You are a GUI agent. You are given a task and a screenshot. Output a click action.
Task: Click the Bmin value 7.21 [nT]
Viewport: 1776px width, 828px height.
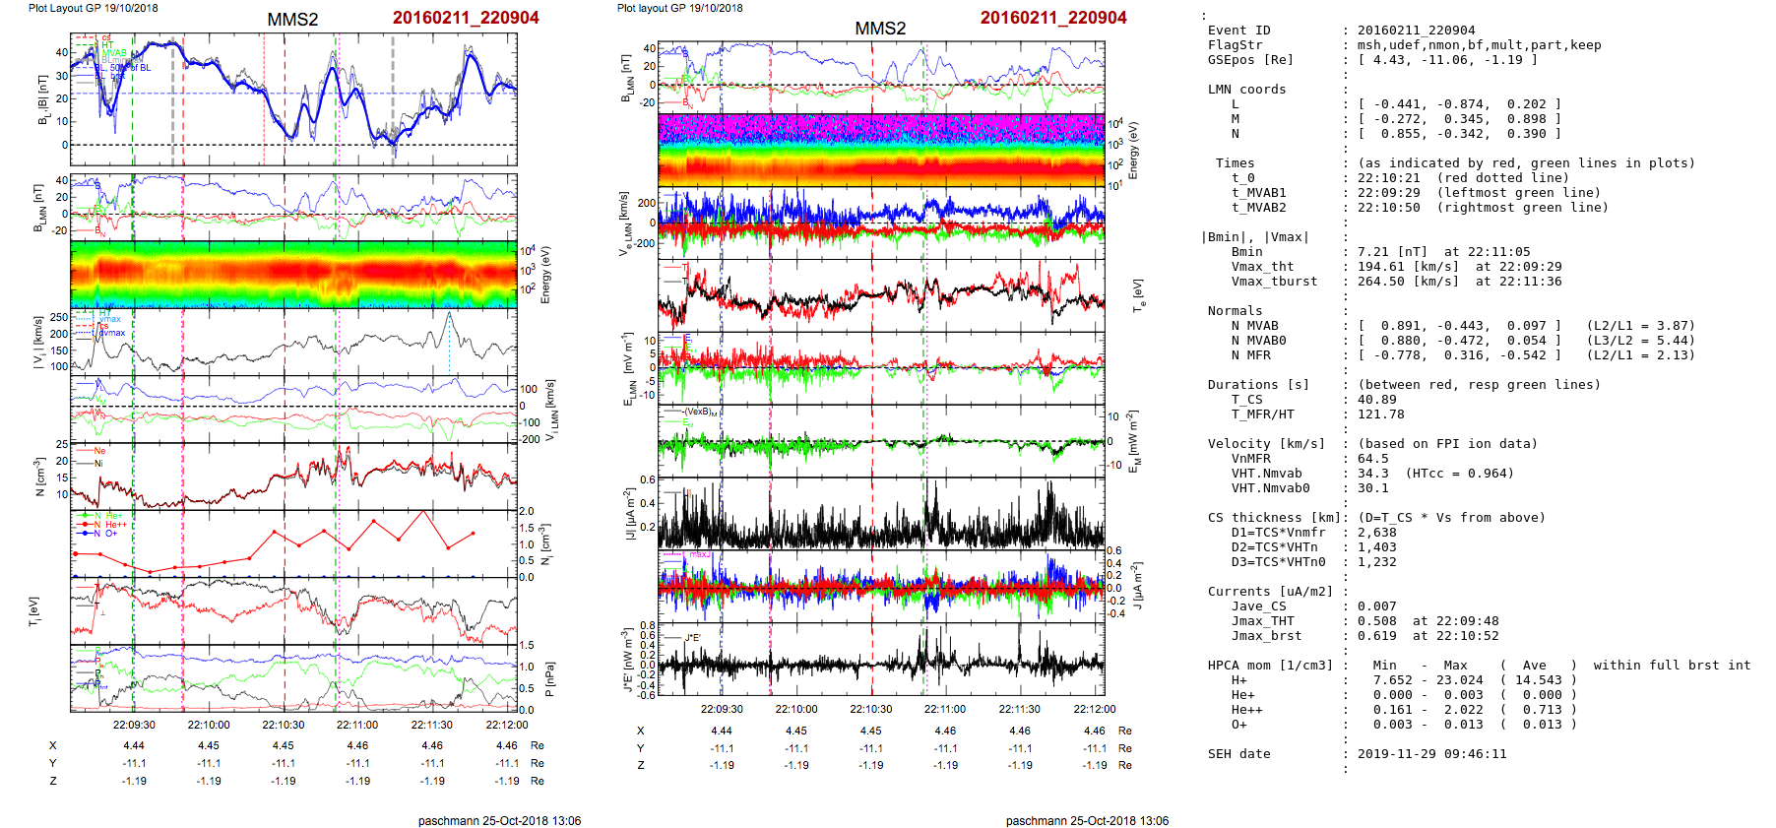tap(1392, 252)
